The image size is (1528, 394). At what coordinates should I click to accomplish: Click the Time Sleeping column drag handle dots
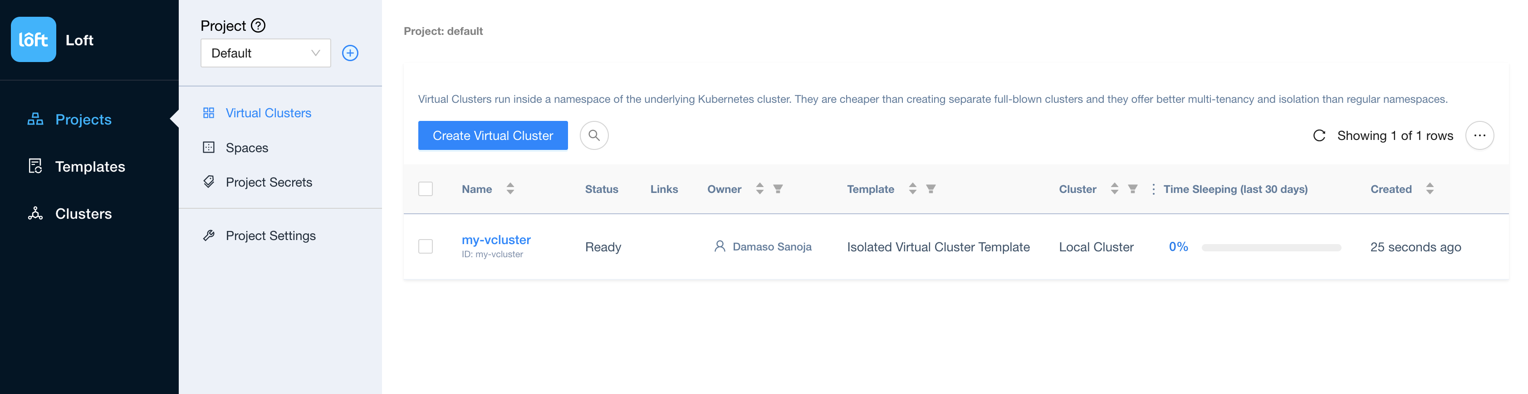[1153, 189]
